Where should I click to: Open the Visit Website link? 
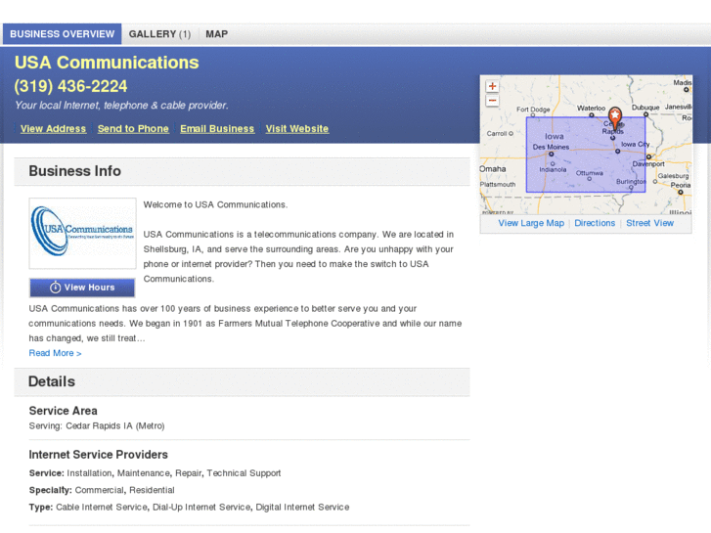297,129
